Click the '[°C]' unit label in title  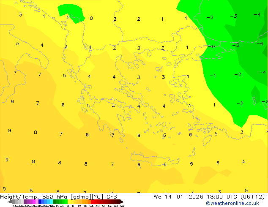click(98, 197)
